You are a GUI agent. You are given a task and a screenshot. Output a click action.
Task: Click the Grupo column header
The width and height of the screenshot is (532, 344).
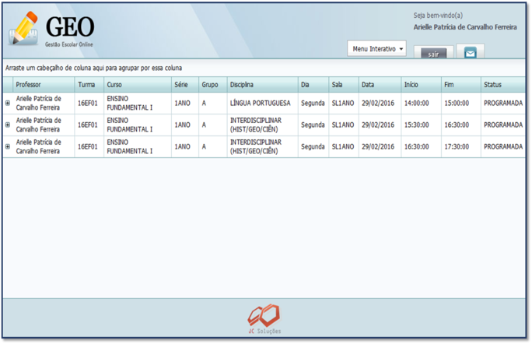pos(213,85)
